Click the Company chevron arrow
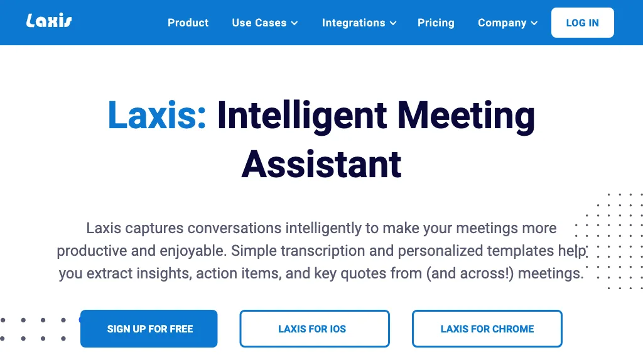The width and height of the screenshot is (643, 362). coord(534,23)
